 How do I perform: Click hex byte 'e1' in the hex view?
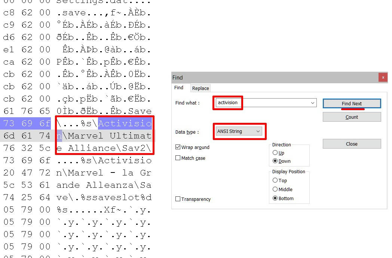coord(9,49)
